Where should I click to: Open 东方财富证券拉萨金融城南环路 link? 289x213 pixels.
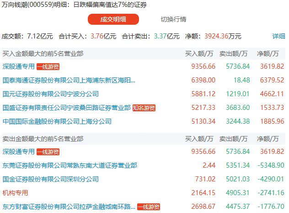pyautogui.click(x=69, y=207)
